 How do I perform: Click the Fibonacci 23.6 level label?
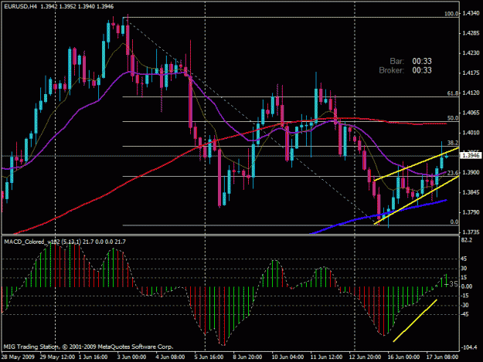[453, 173]
